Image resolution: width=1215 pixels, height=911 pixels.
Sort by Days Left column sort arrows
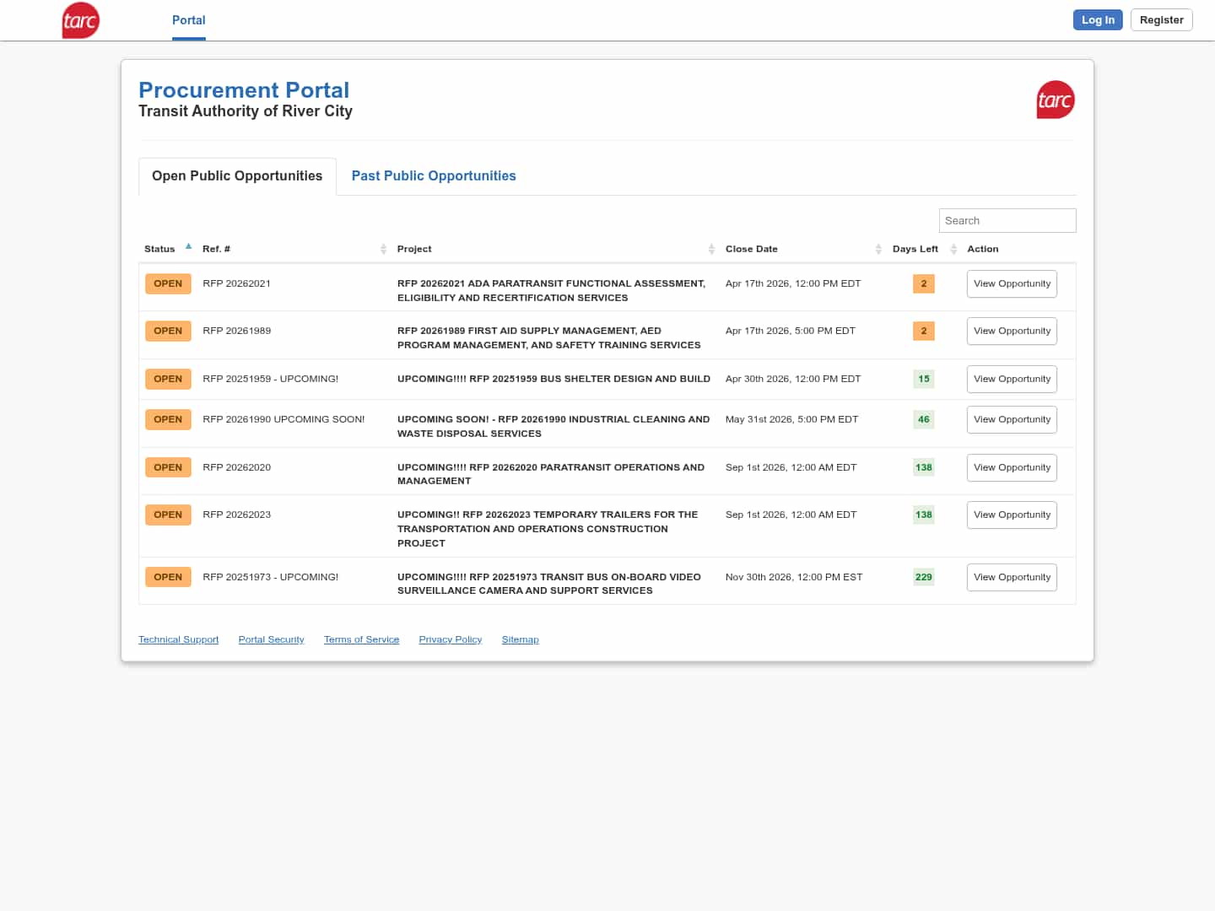(x=953, y=249)
